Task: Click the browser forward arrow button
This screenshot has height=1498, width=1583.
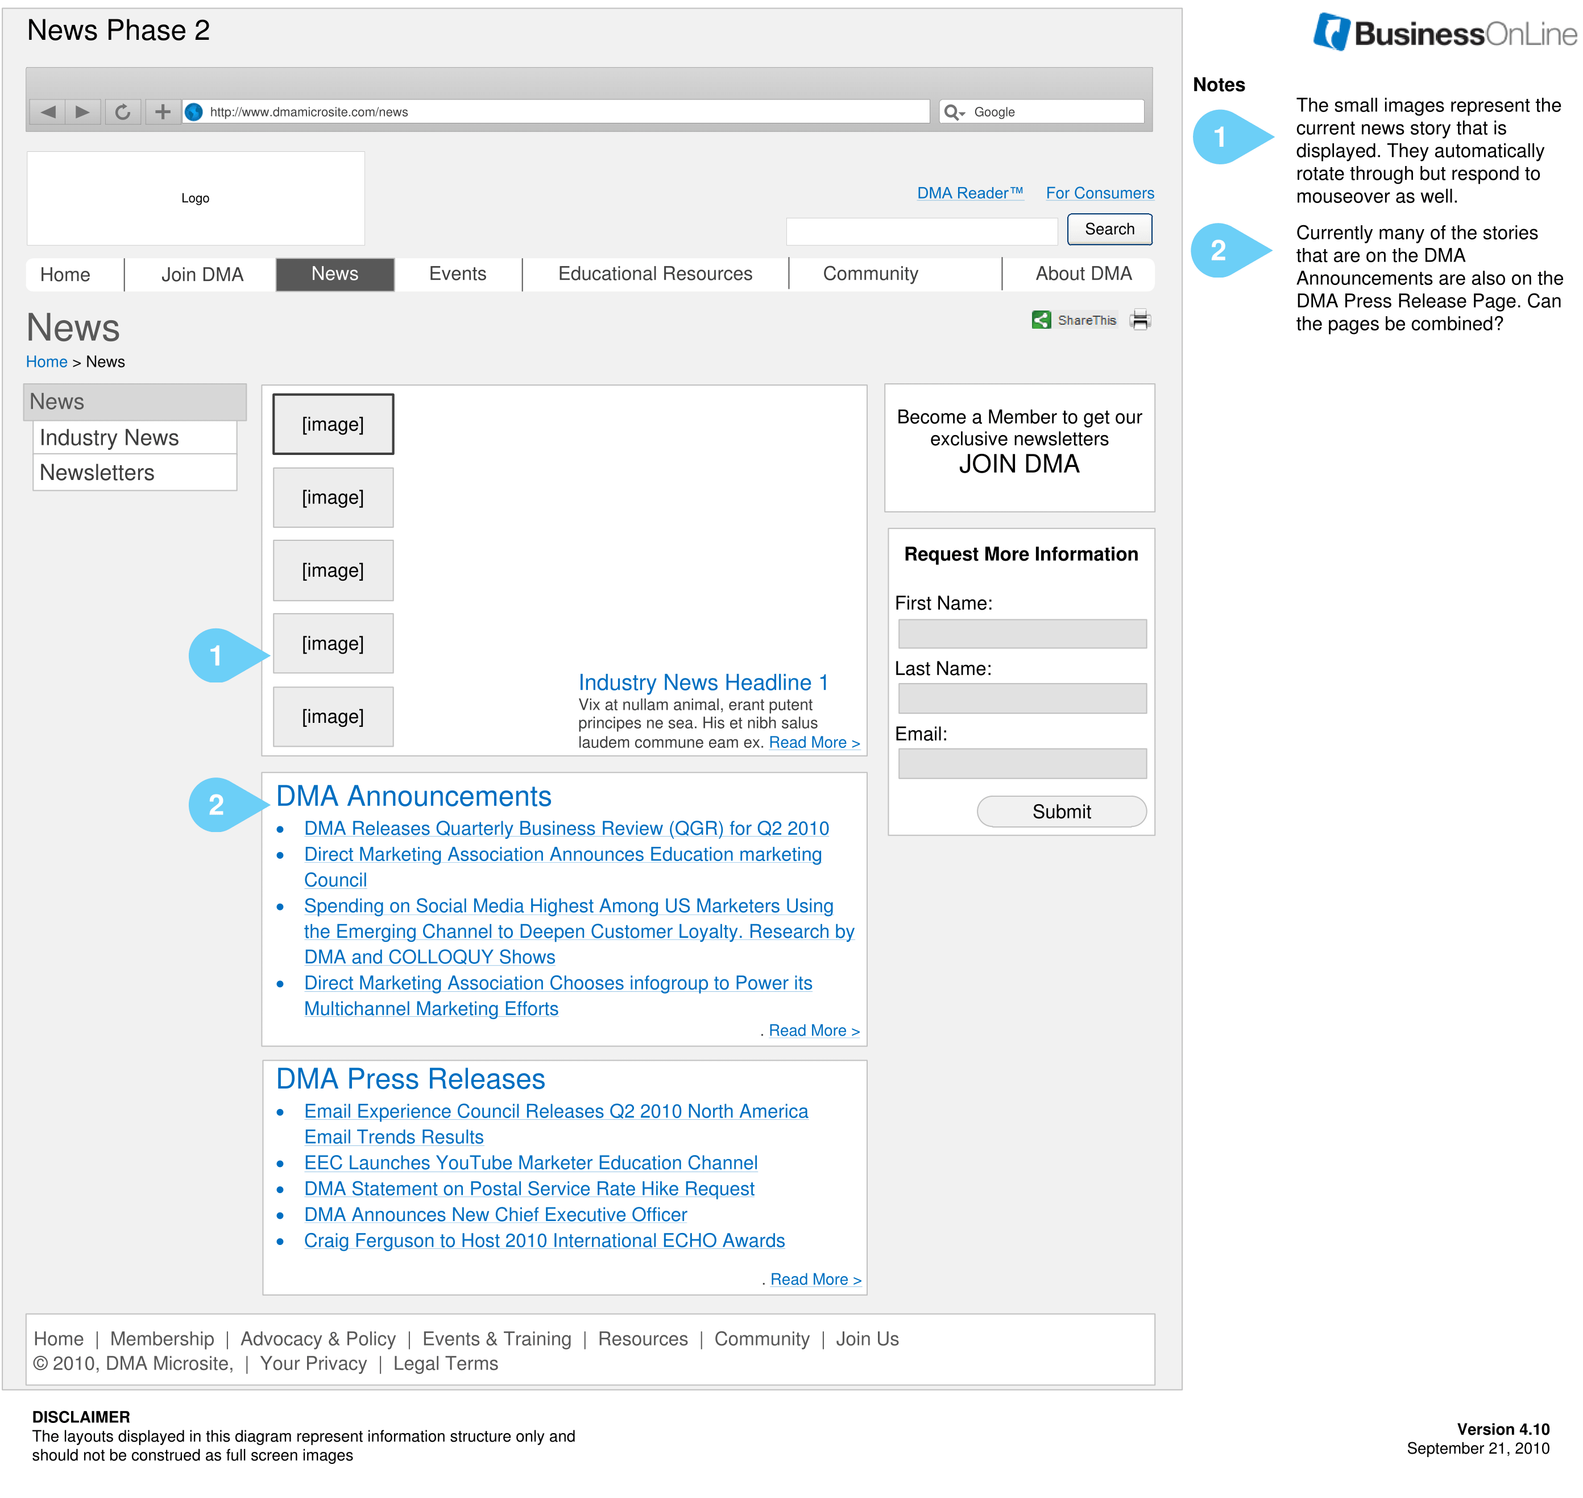Action: pyautogui.click(x=82, y=112)
